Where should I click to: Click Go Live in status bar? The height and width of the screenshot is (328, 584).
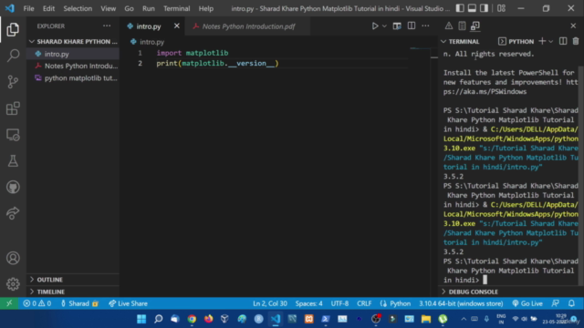click(x=527, y=303)
